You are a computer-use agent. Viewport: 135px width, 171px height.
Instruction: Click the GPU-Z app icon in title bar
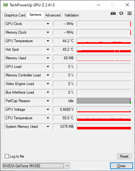(x=6, y=5)
